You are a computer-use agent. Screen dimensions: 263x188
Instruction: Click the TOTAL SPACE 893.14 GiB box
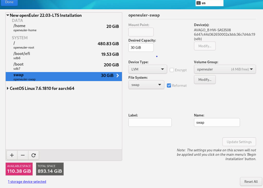coord(50,169)
